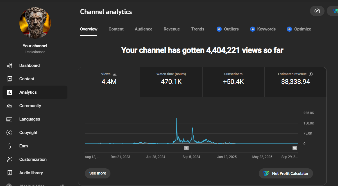Click the 150.0K y-axis label

click(x=309, y=123)
